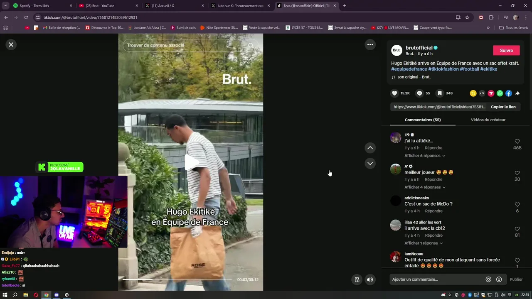532x299 pixels.
Task: Open more share options arrow
Action: [x=517, y=93]
